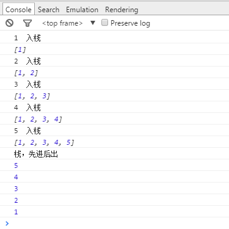Select the popped value 1 line

coord(114,212)
